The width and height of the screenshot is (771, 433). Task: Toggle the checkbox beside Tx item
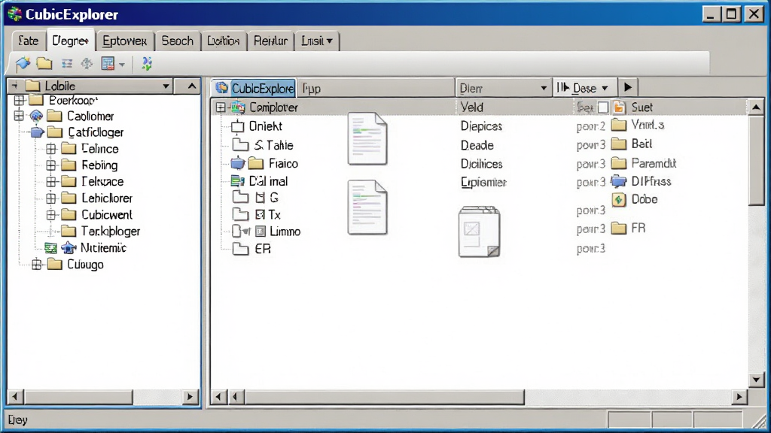tap(260, 214)
